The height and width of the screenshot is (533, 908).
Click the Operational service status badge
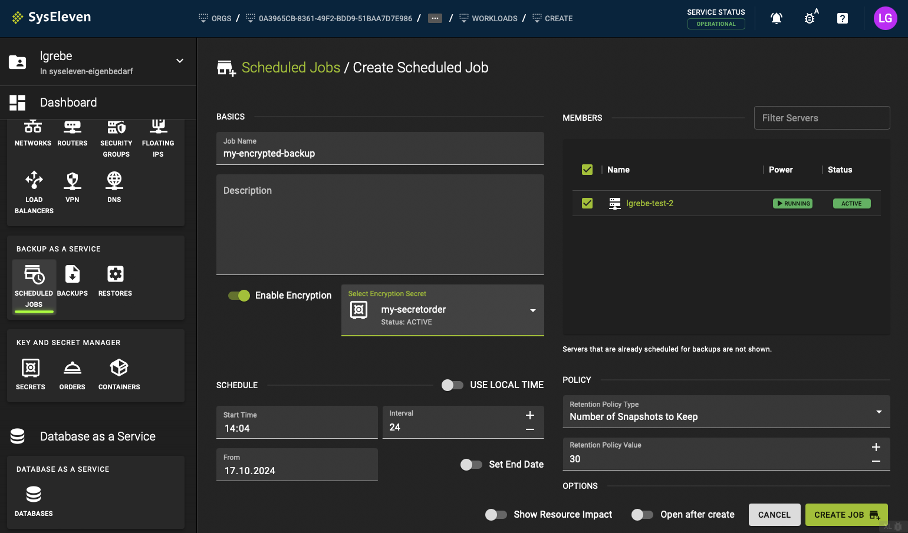click(716, 24)
